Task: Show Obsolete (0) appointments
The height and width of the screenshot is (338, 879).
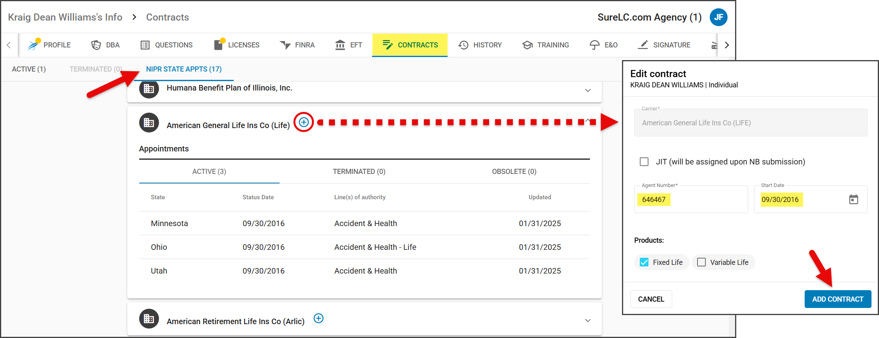Action: pos(514,172)
